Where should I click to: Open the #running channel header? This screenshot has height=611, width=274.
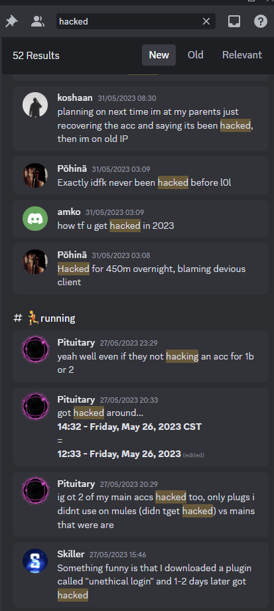tap(44, 318)
